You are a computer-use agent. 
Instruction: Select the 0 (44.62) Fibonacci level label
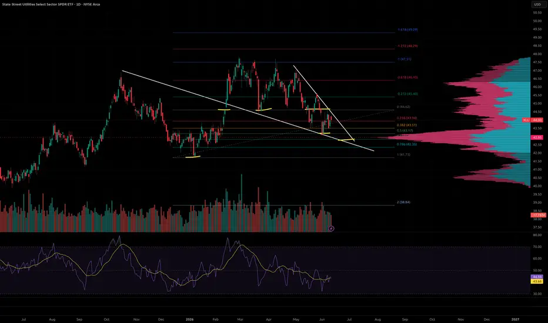[403, 107]
